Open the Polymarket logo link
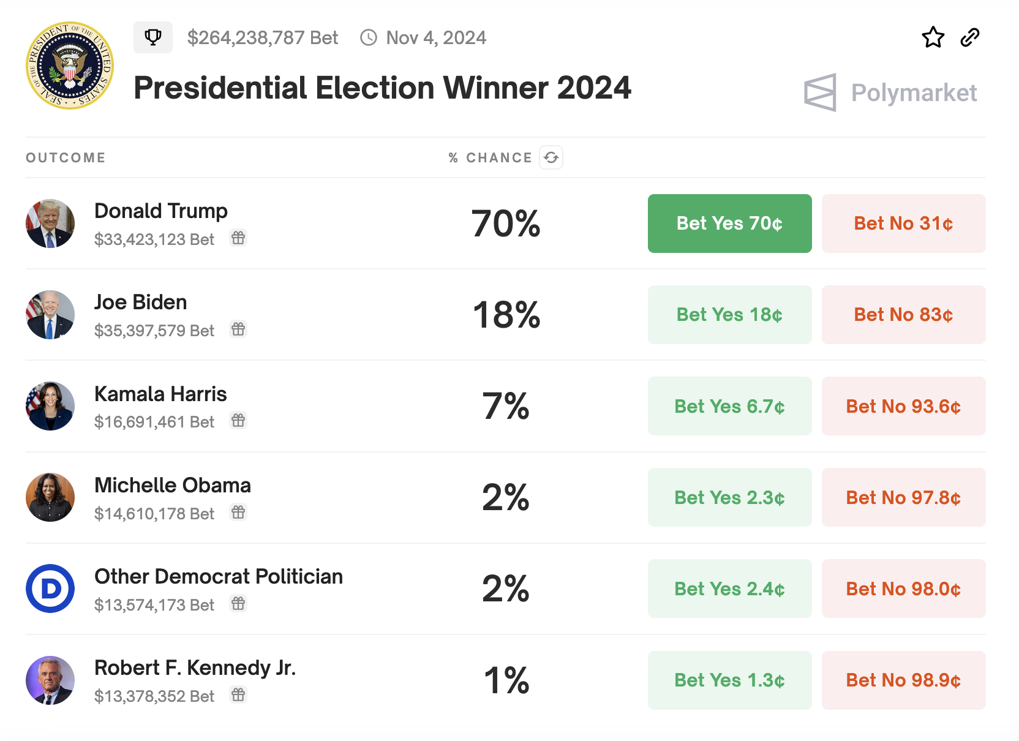 pos(891,93)
